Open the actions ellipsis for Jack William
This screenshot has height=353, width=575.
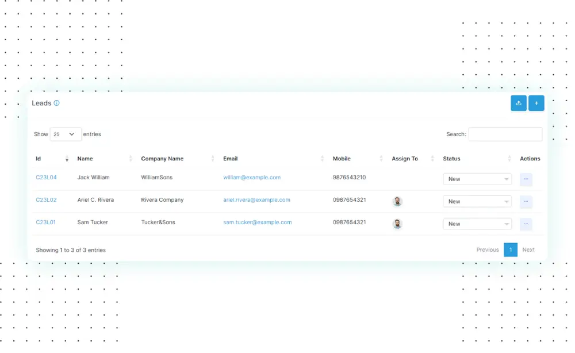pyautogui.click(x=526, y=179)
